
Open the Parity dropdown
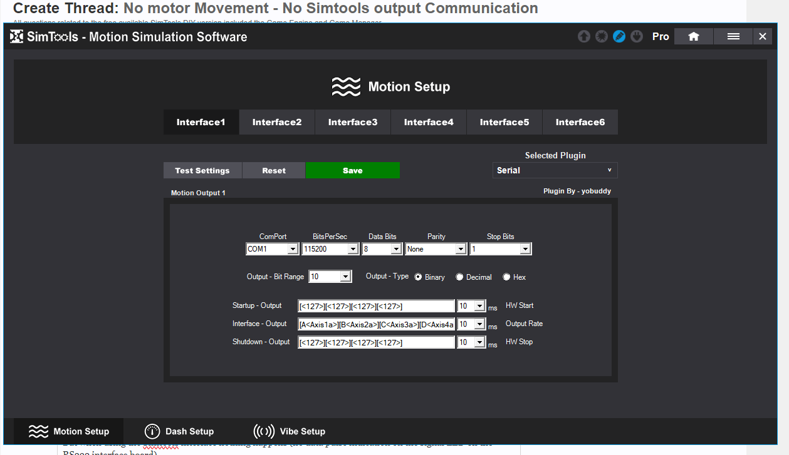[436, 249]
